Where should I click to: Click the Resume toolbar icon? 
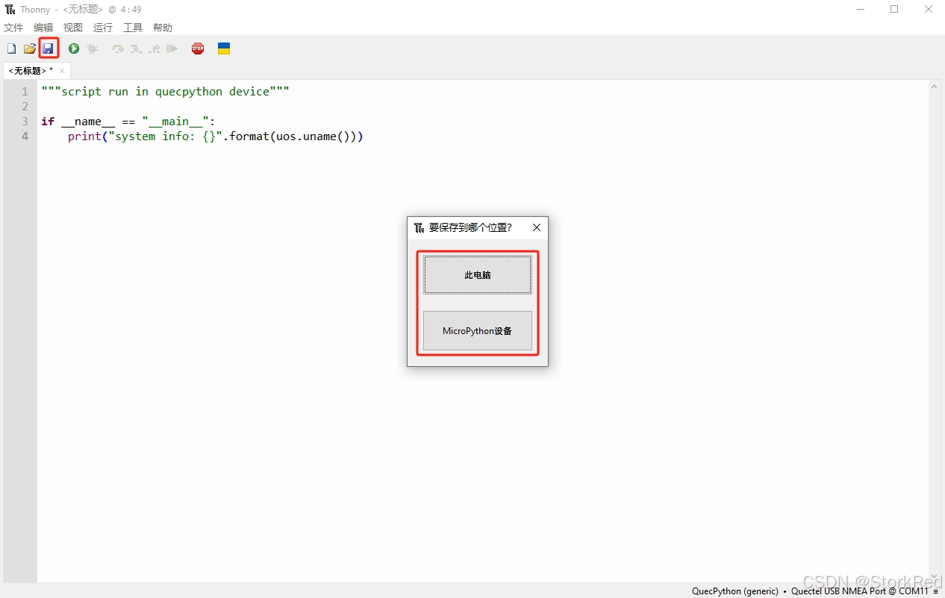(x=172, y=48)
